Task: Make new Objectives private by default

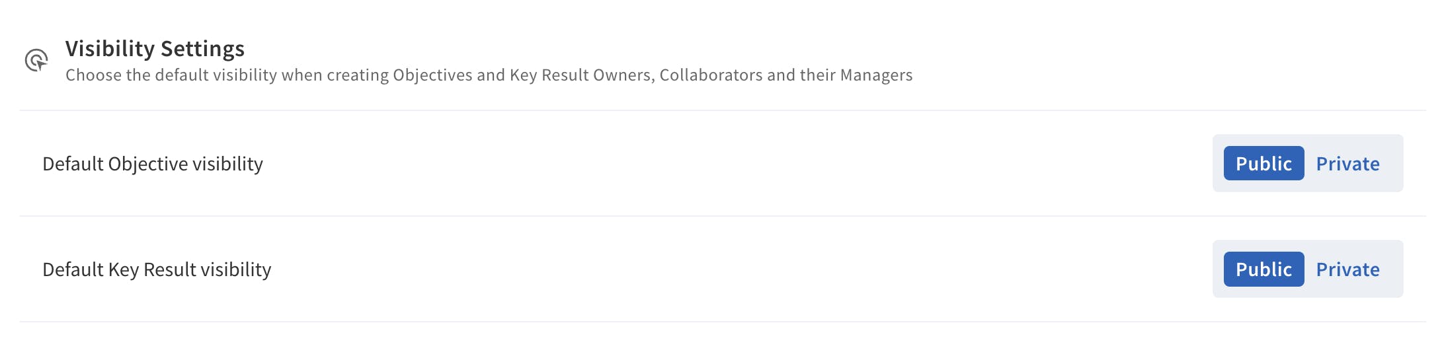Action: pos(1347,163)
